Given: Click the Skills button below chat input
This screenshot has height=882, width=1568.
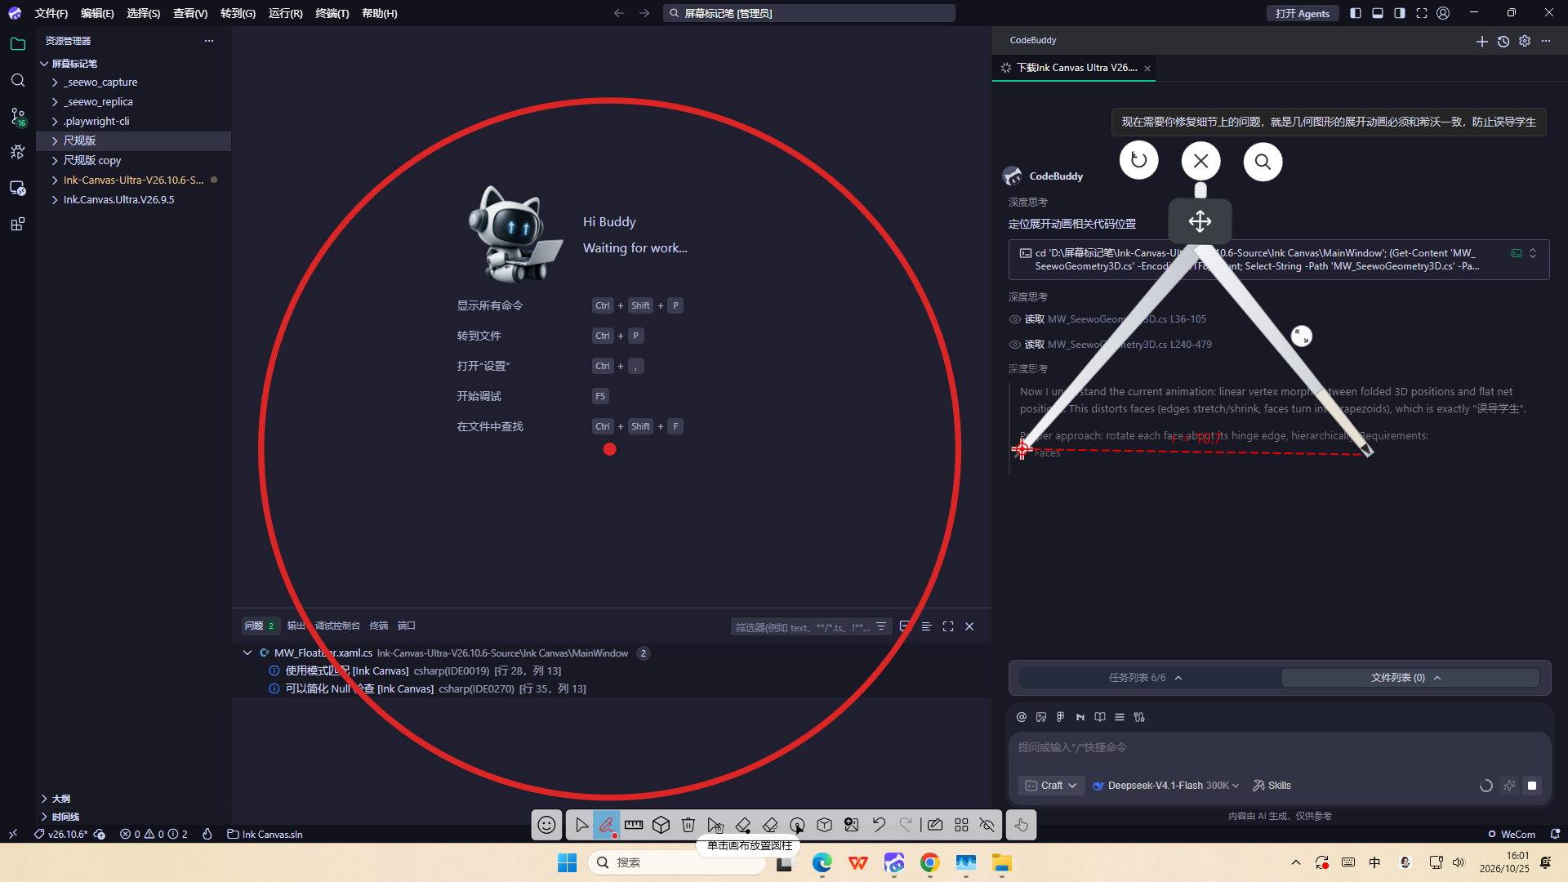Looking at the screenshot, I should [x=1272, y=786].
